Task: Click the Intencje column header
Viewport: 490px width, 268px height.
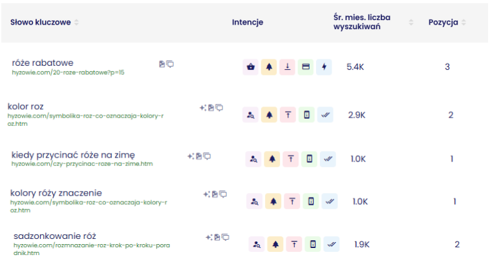Action: pos(248,22)
